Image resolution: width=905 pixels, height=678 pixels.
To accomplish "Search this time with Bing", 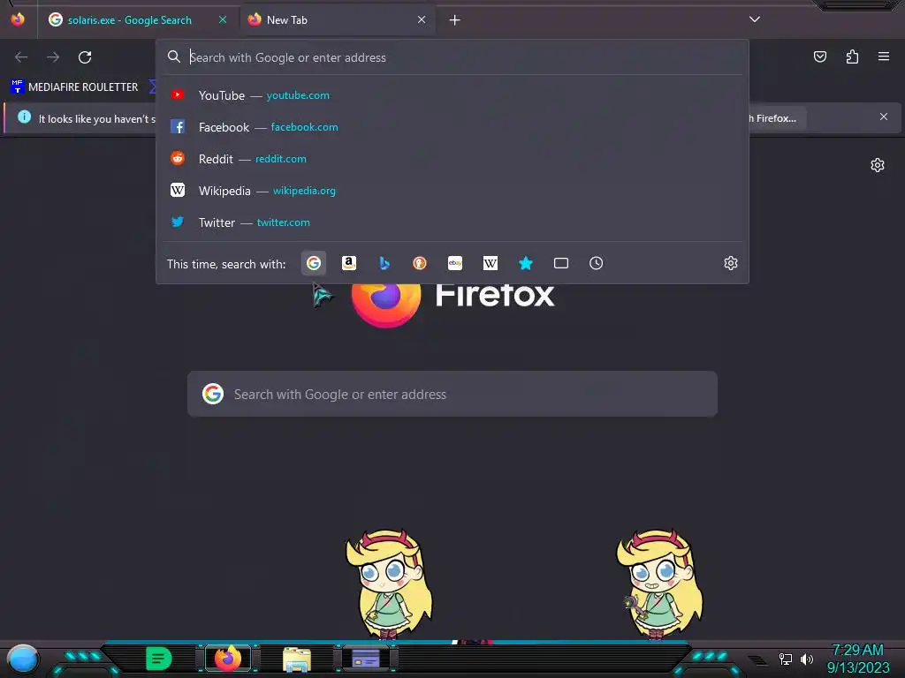I will point(384,263).
